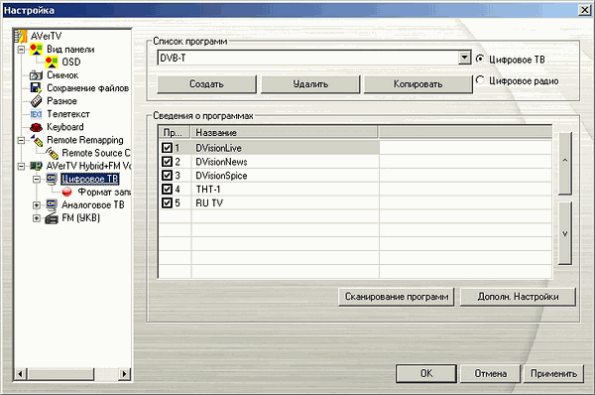Select Аналоговое ТВ tree item
This screenshot has width=595, height=395.
(x=93, y=204)
